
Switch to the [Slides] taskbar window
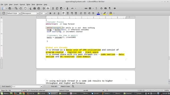pyautogui.click(x=63, y=93)
